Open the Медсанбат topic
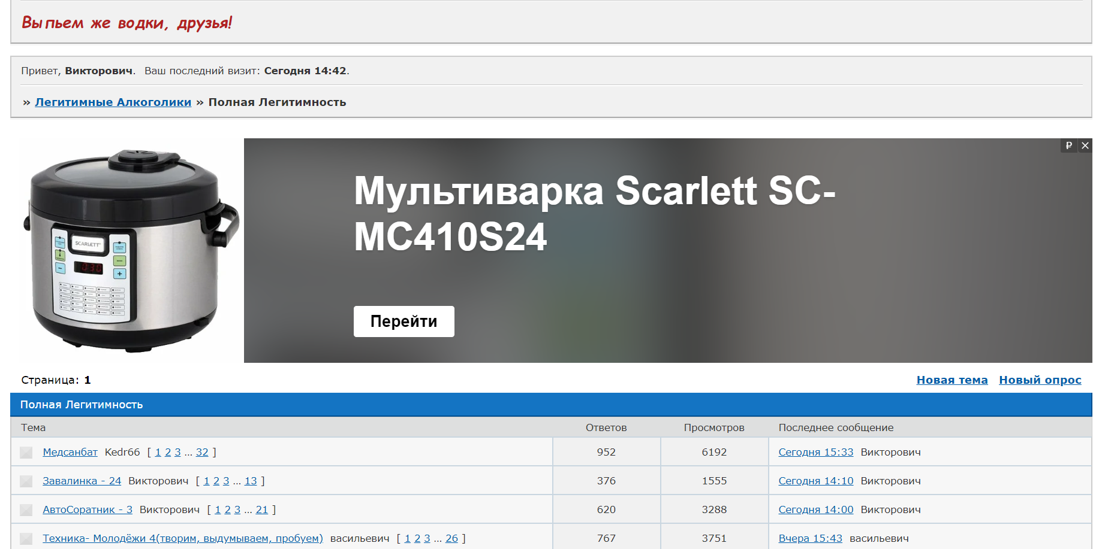This screenshot has height=549, width=1102. (70, 452)
